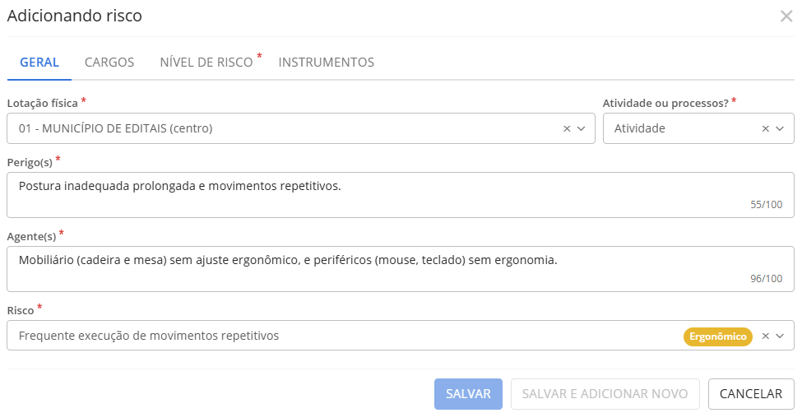Select the INSTRUMENTOS tab
The width and height of the screenshot is (802, 413).
pos(327,63)
